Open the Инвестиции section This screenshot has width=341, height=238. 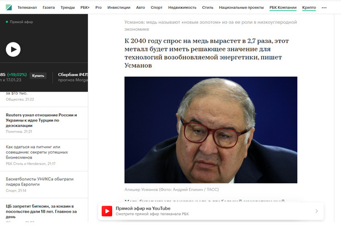coord(119,7)
